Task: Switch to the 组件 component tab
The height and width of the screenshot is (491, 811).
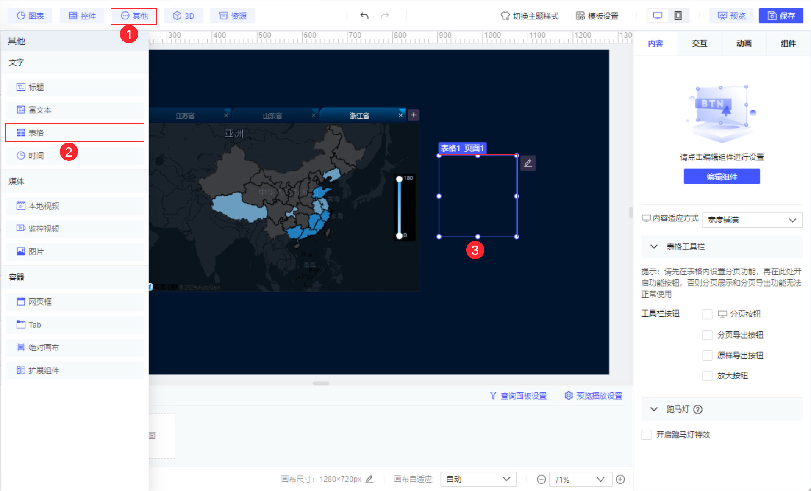Action: 788,43
